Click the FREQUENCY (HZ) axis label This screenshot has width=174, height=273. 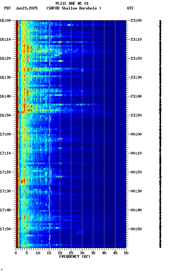point(75,257)
